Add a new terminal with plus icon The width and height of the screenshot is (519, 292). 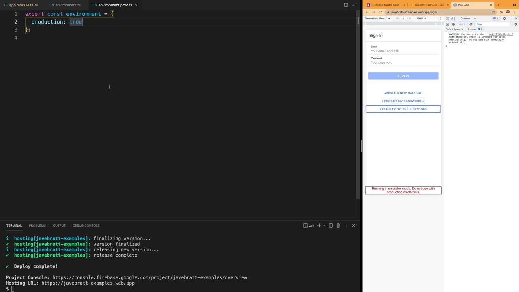click(x=319, y=225)
